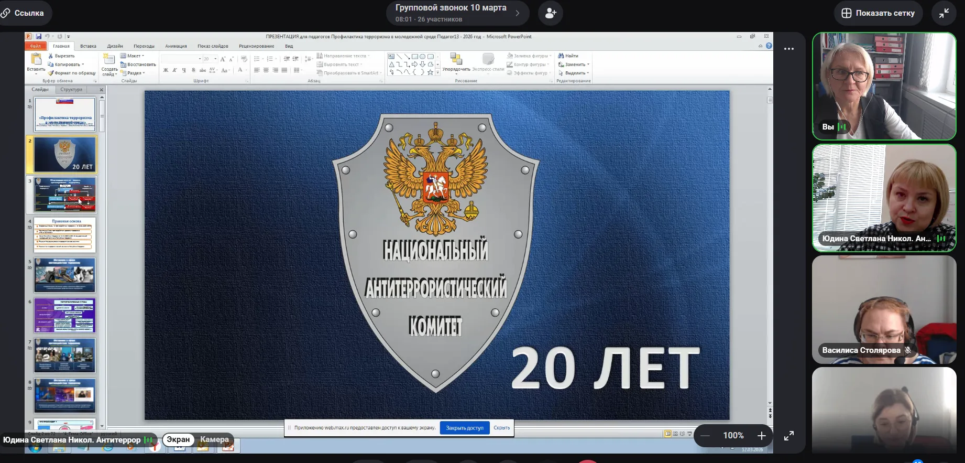The height and width of the screenshot is (463, 965).
Task: Switch to Структура pane tab
Action: pos(71,90)
